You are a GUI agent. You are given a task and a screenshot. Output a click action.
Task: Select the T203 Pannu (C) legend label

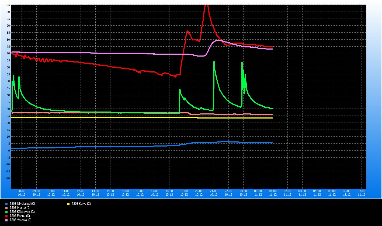(x=19, y=216)
